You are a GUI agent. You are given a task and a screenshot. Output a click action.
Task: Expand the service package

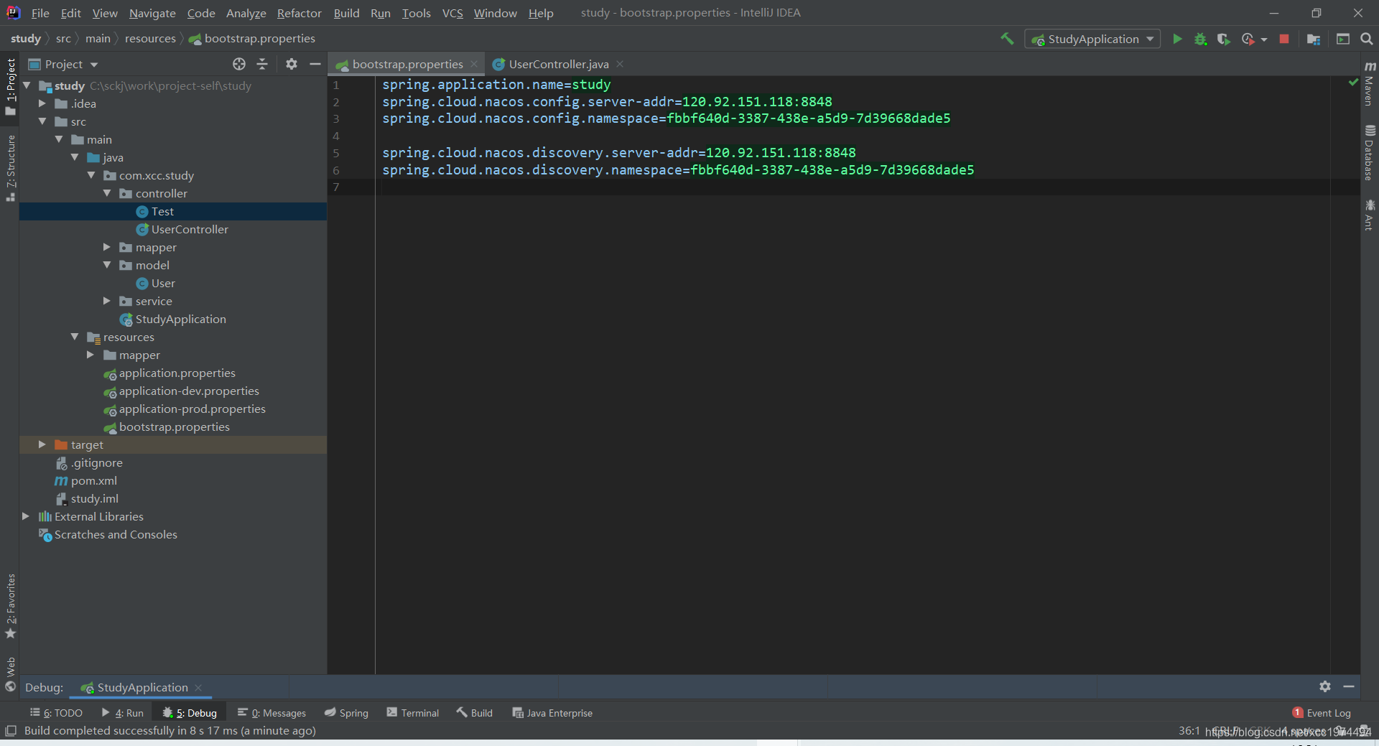click(x=107, y=301)
